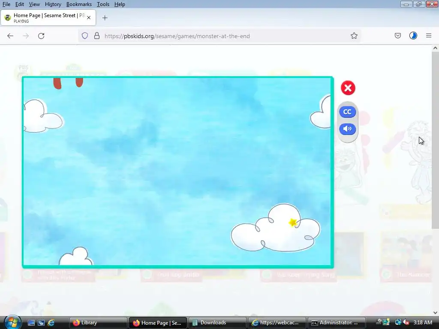This screenshot has height=329, width=439.
Task: Reload the page with the refresh icon
Action: click(41, 36)
